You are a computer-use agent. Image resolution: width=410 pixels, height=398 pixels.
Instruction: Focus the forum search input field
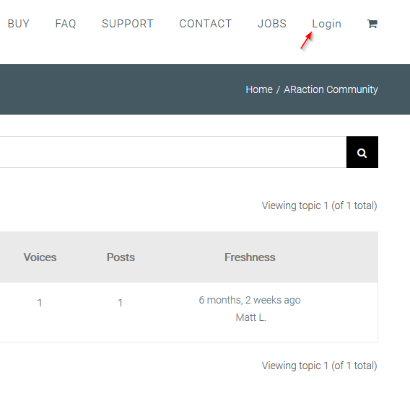point(173,152)
